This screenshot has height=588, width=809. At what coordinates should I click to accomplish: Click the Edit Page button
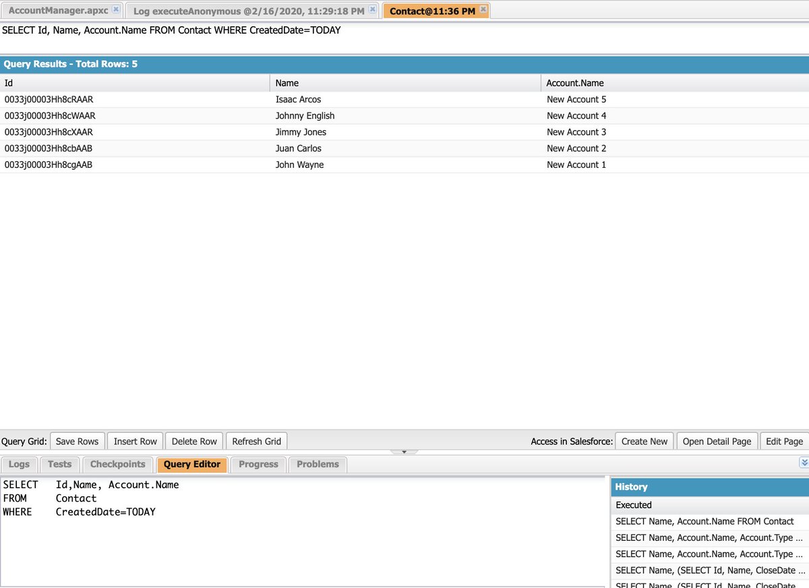click(784, 441)
